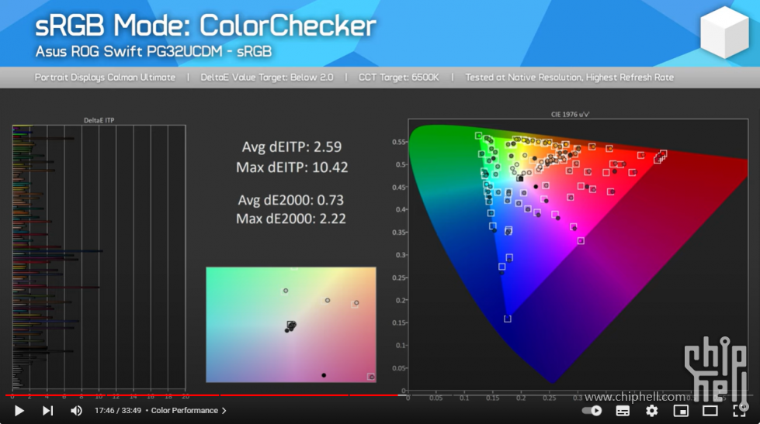This screenshot has width=760, height=424.
Task: Click the sRGB Mode: ColorChecker title
Action: coord(206,25)
